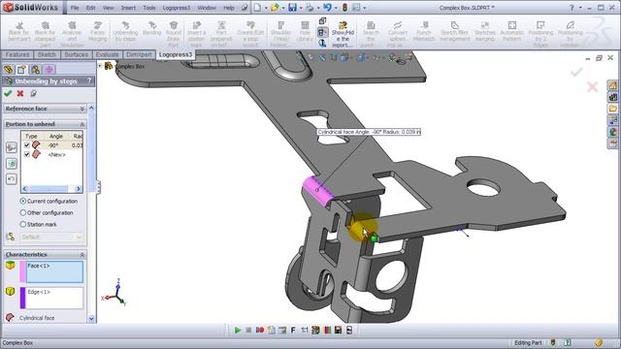
Task: Toggle checkbox of -90° bend row
Action: 27,145
